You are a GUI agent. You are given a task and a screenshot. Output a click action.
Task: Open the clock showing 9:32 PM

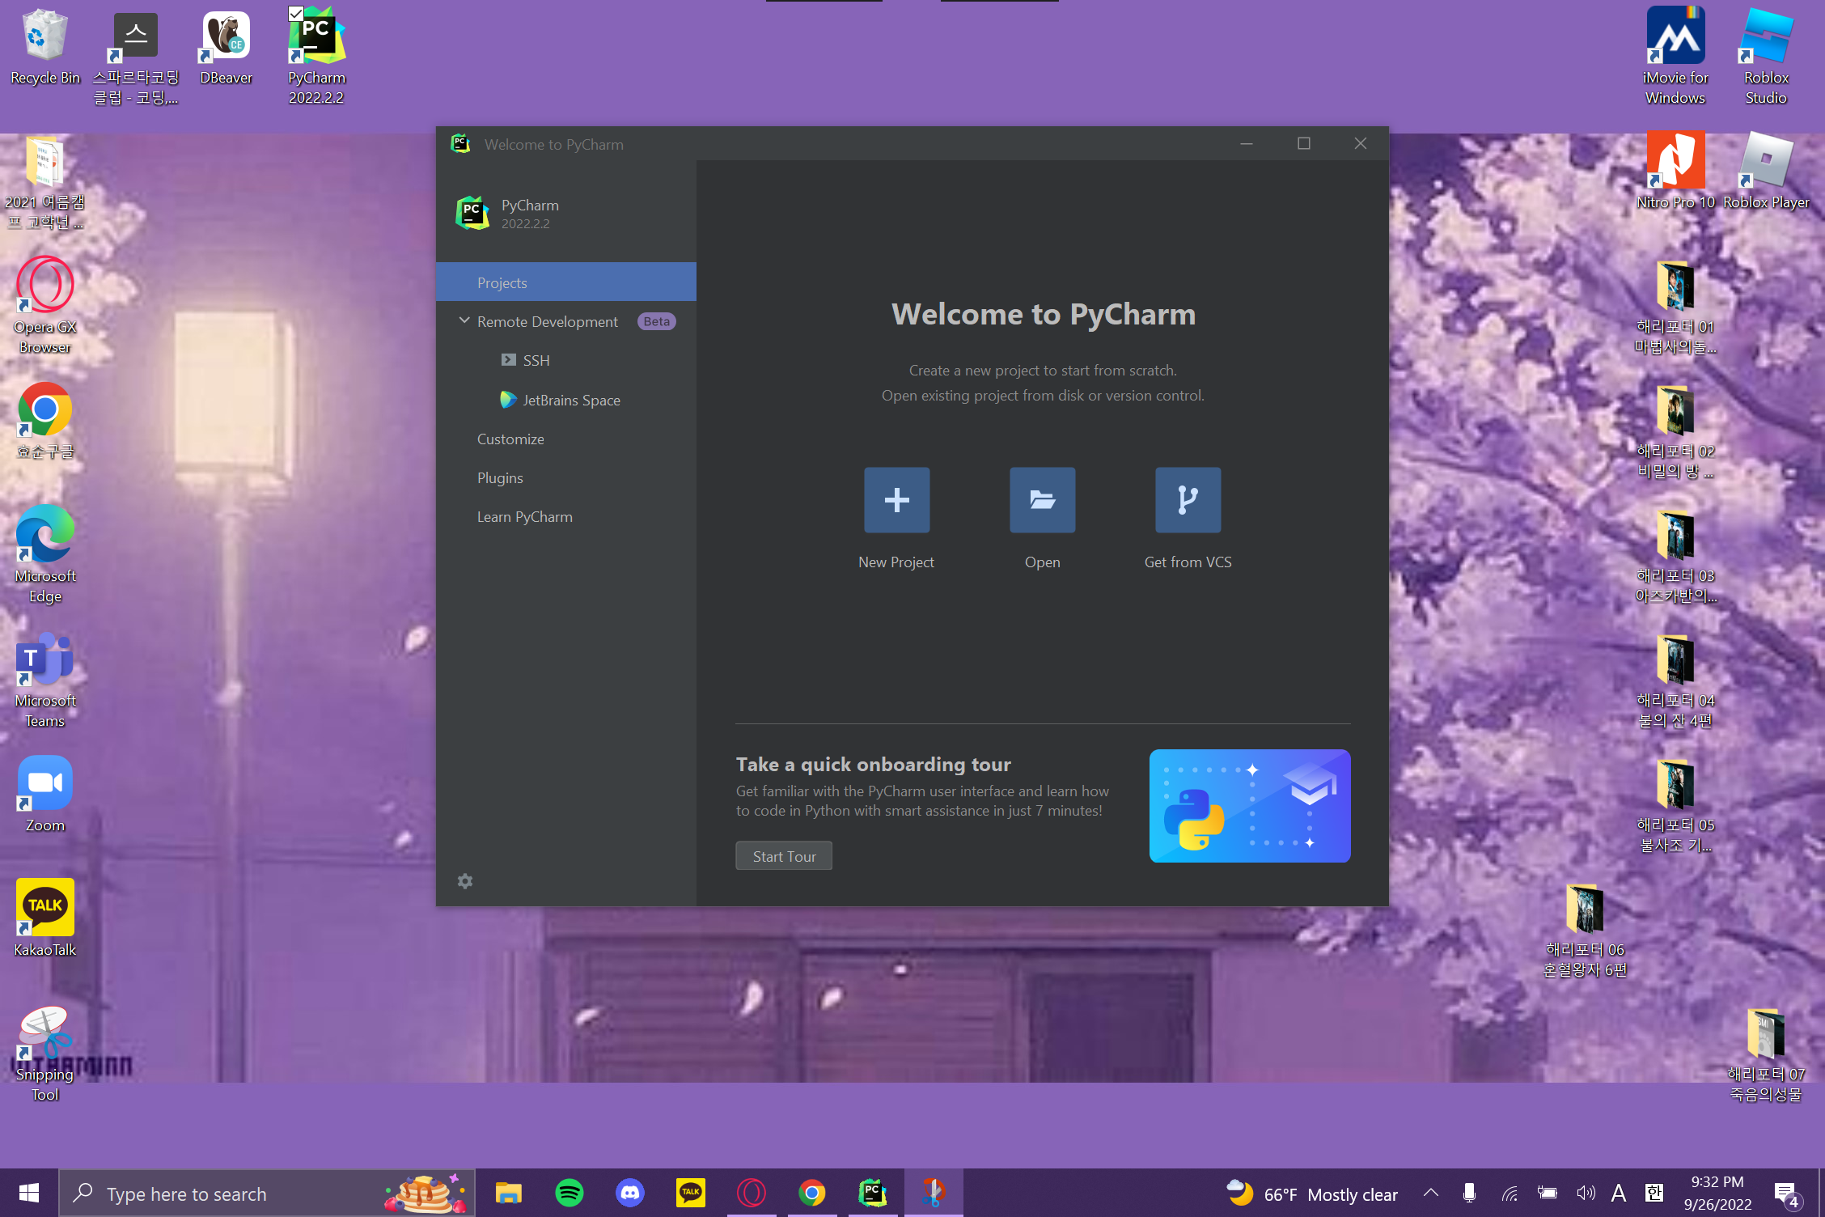coord(1717,1193)
